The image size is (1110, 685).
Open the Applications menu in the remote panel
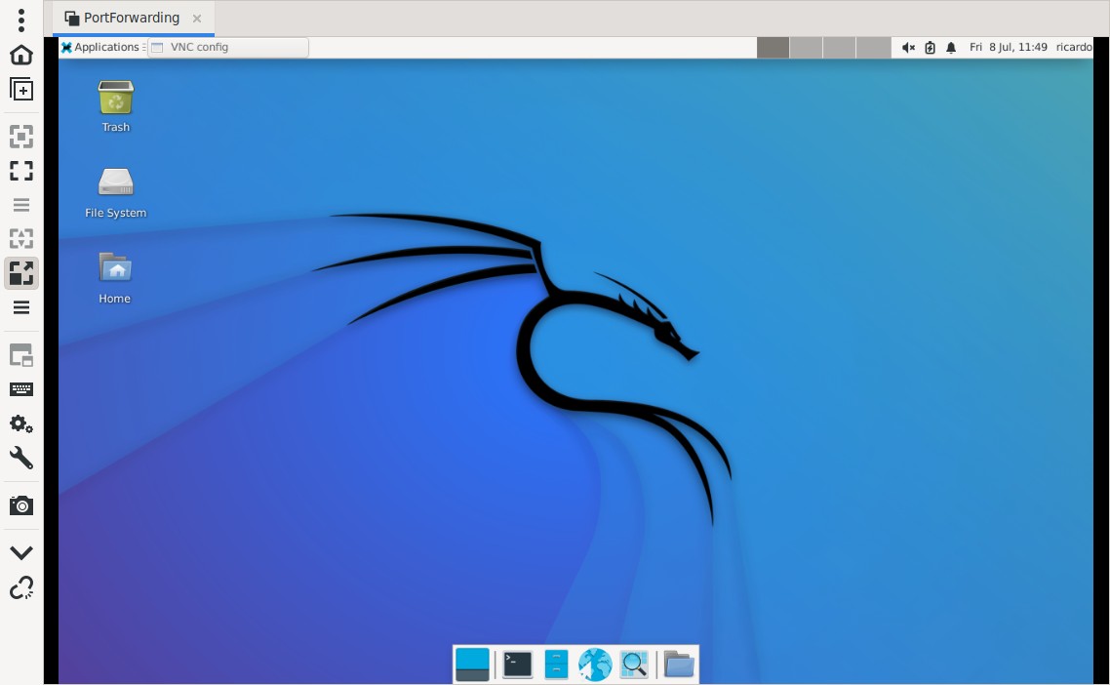pos(101,47)
